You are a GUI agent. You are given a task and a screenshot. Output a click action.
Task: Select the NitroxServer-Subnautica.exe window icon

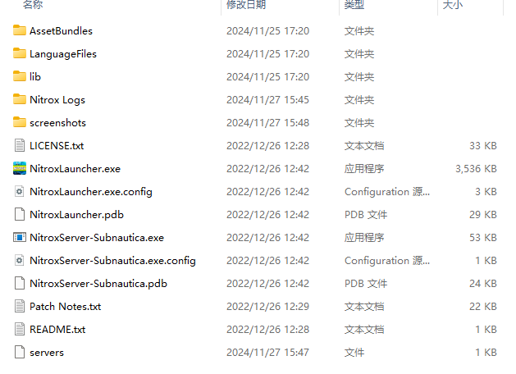(x=20, y=238)
